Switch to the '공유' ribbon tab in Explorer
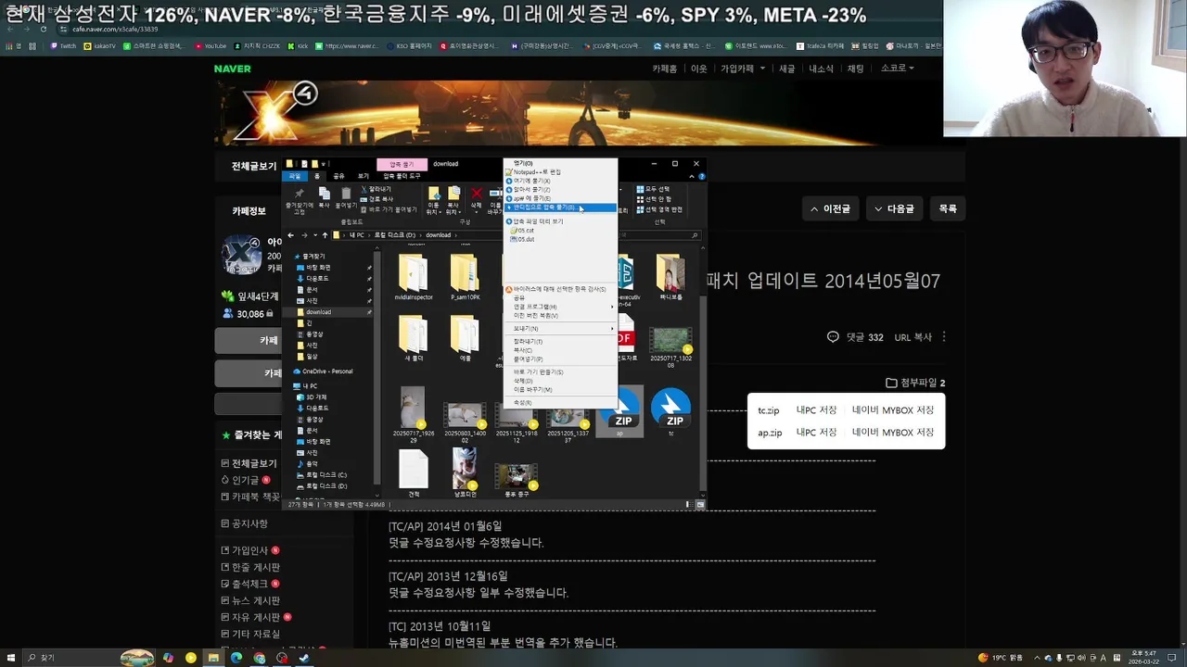 coord(338,176)
